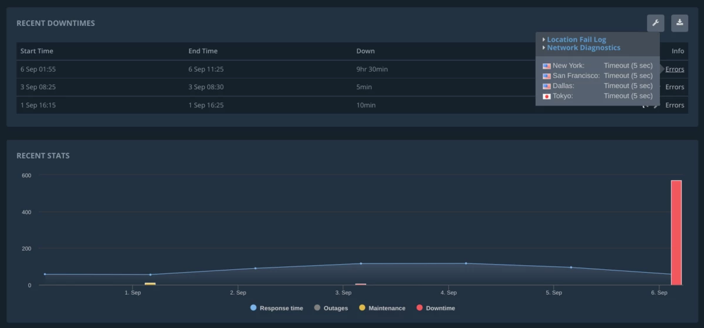Open Errors link for 6 Sep downtime
The width and height of the screenshot is (704, 328).
[675, 69]
